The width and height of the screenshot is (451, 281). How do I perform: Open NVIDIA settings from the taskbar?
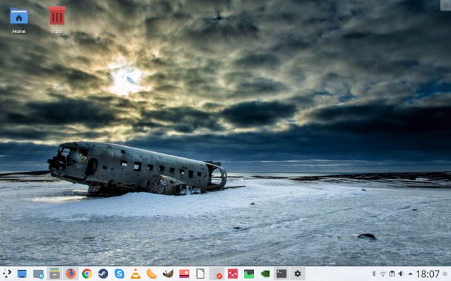click(265, 274)
